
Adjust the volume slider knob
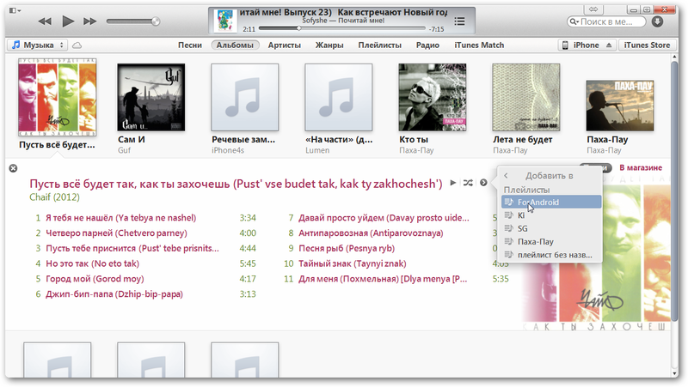pos(156,21)
